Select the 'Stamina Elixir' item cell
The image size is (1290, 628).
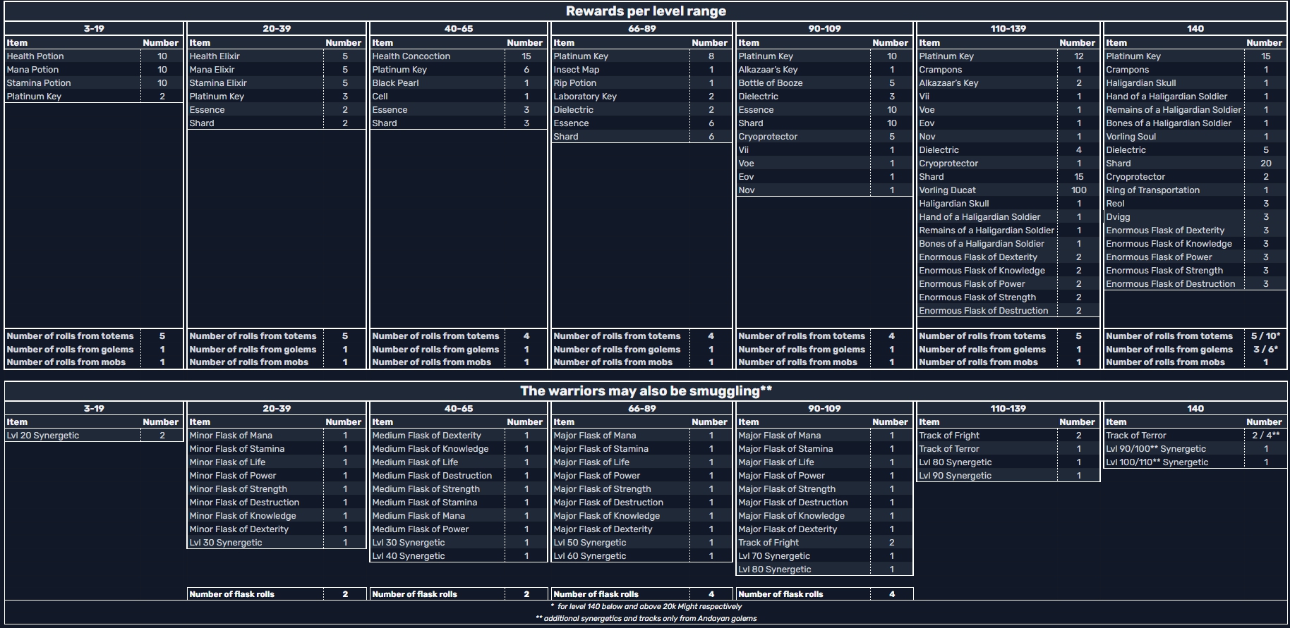(x=255, y=83)
